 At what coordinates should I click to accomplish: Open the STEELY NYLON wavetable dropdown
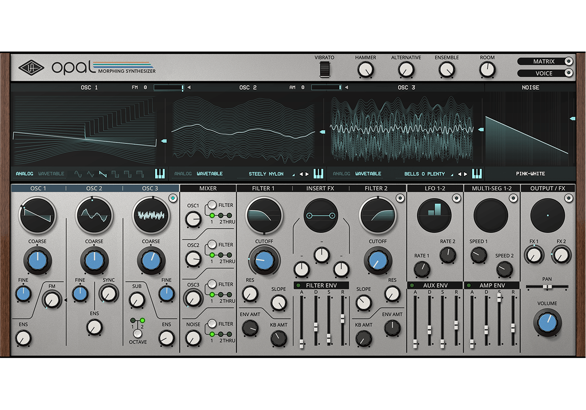[271, 174]
